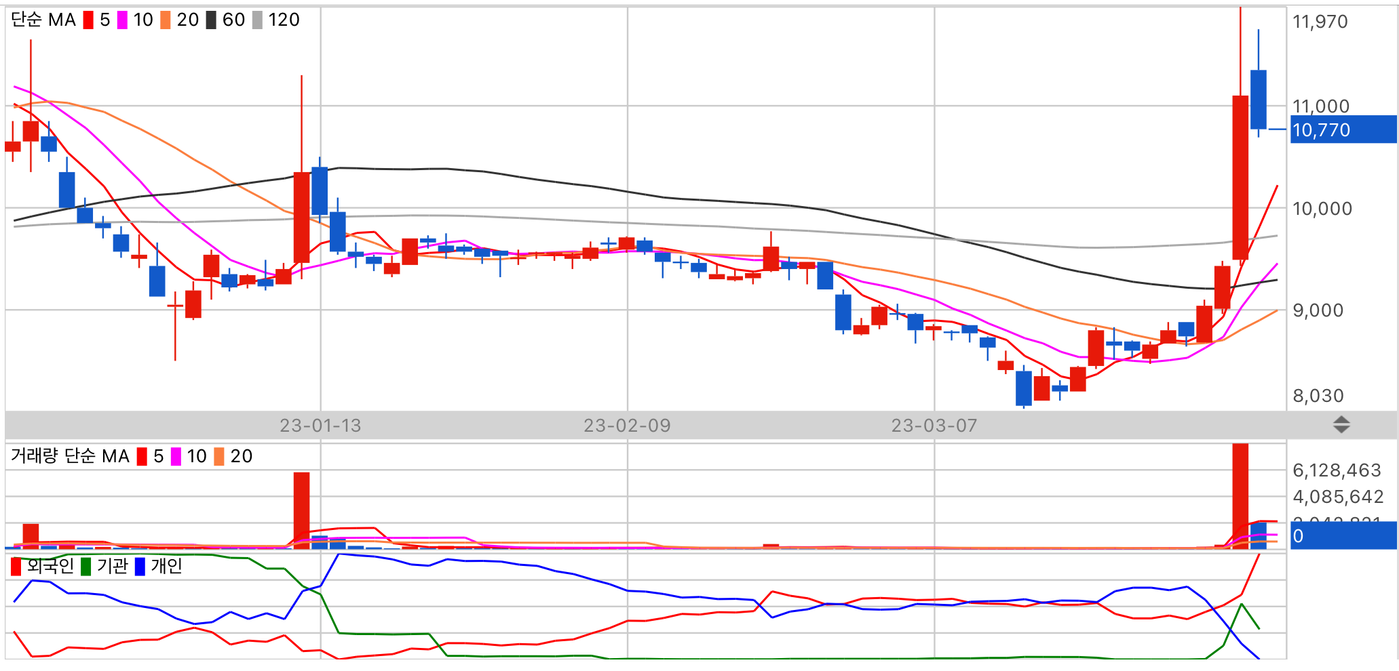
Task: Click the tallest red volume bar at right
Action: (x=1240, y=496)
